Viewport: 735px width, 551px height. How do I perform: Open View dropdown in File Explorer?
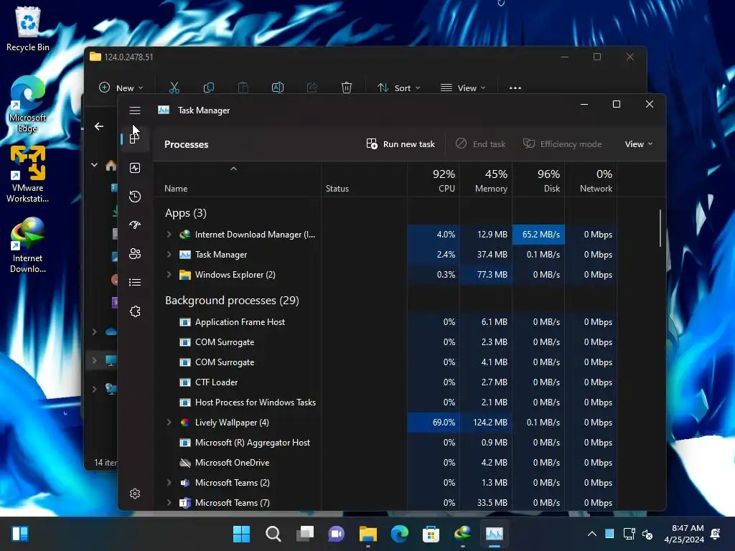point(463,88)
